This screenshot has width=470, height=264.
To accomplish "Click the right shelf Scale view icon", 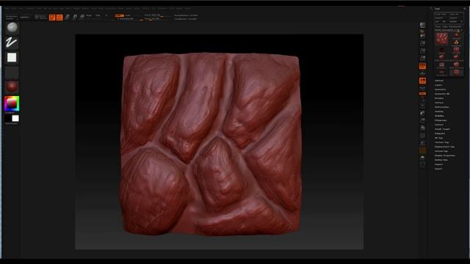I will (x=422, y=120).
